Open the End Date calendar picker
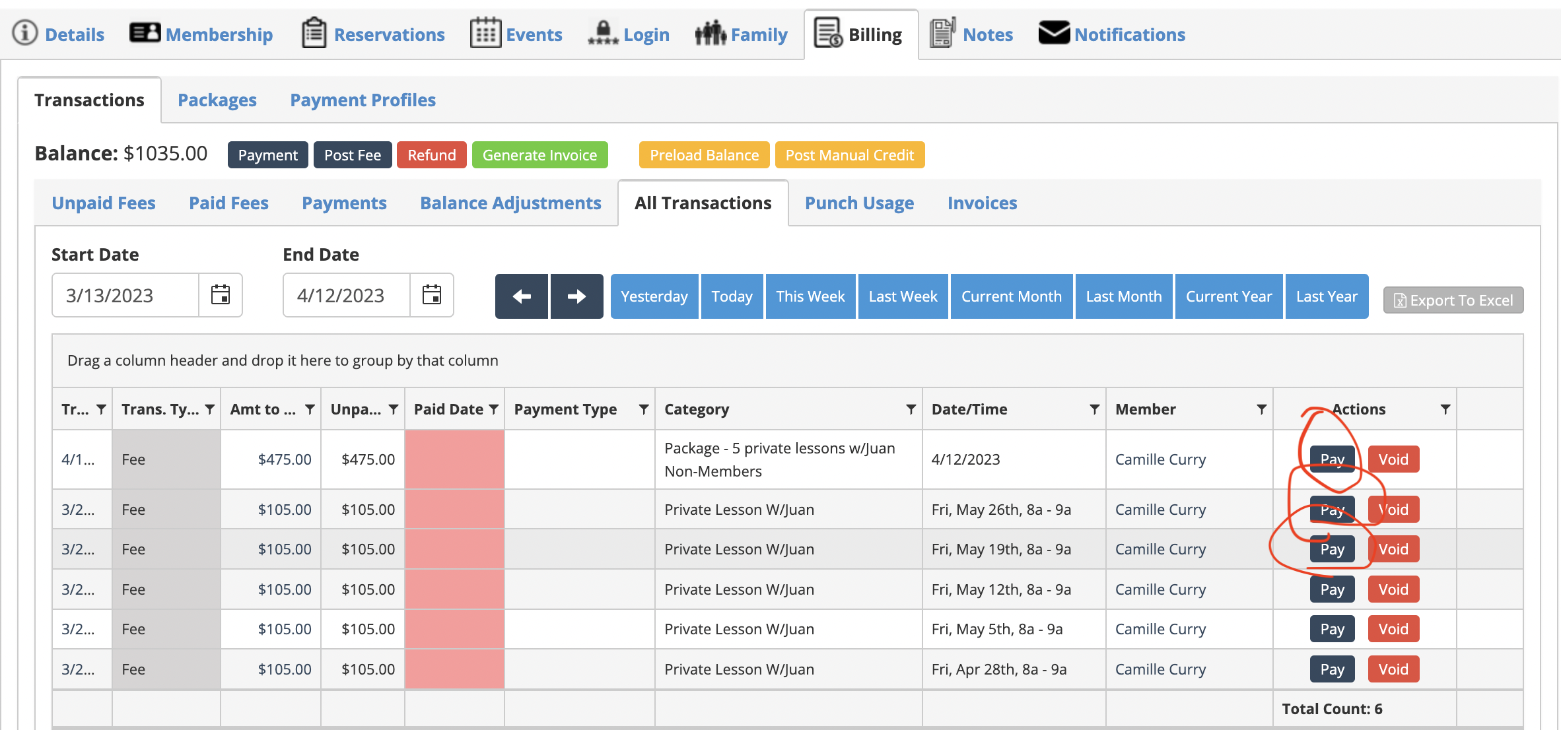The height and width of the screenshot is (730, 1561). pos(432,295)
